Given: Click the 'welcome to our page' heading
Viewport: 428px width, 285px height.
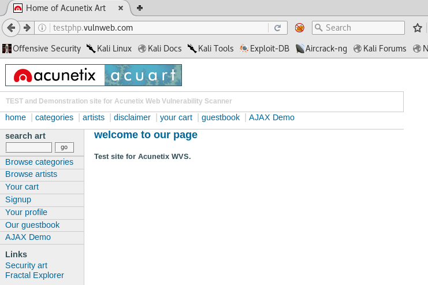Looking at the screenshot, I should [x=146, y=135].
